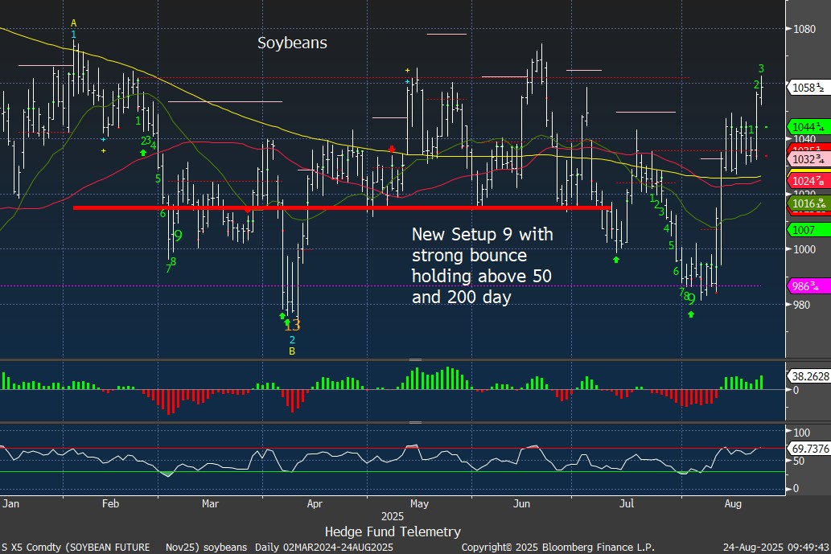831x554 pixels.
Task: Click the green up arrow in mid-February
Action: point(142,152)
